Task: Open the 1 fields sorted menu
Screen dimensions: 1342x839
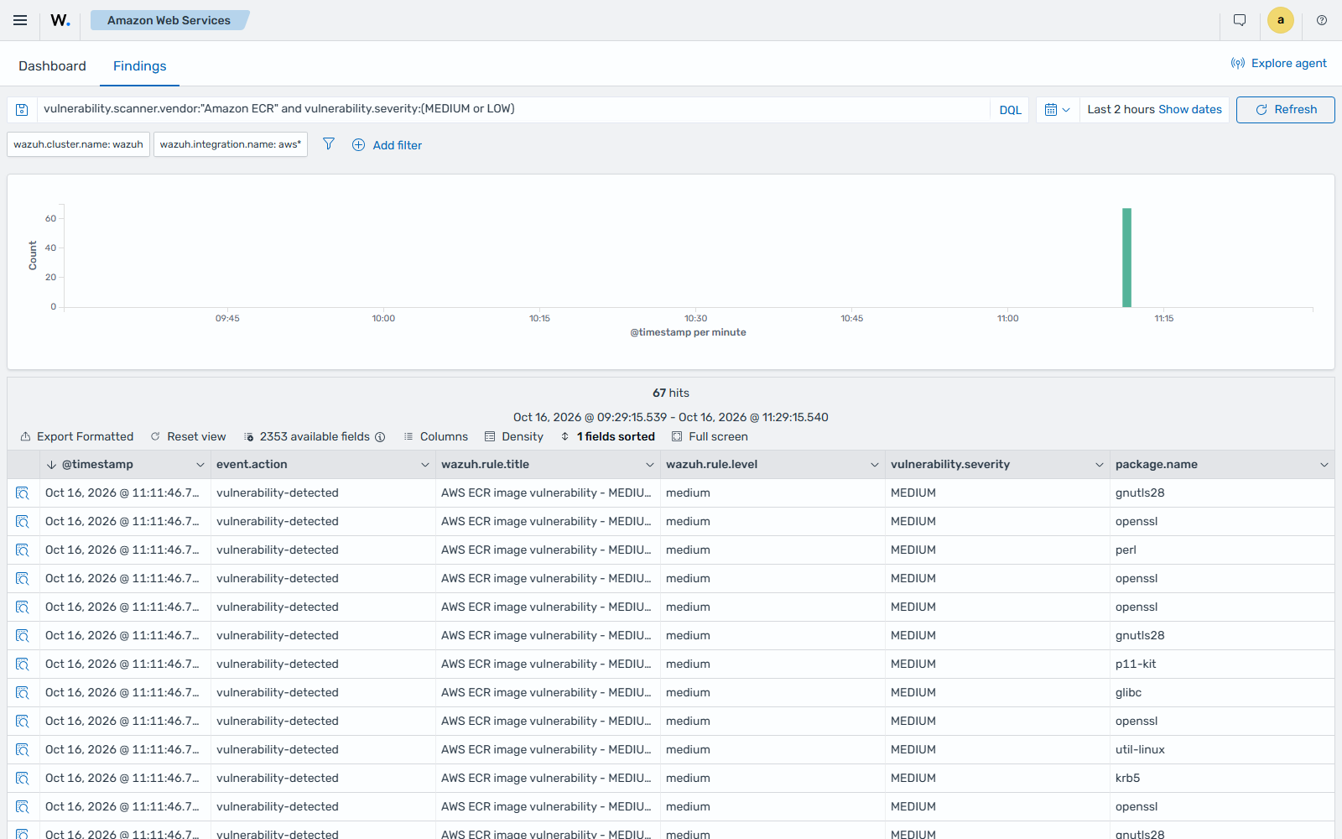Action: pos(608,436)
